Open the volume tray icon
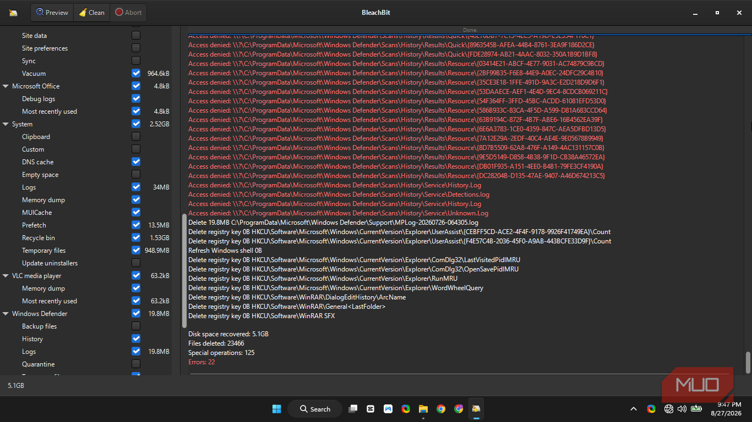Viewport: 752px width, 422px height. click(x=682, y=409)
